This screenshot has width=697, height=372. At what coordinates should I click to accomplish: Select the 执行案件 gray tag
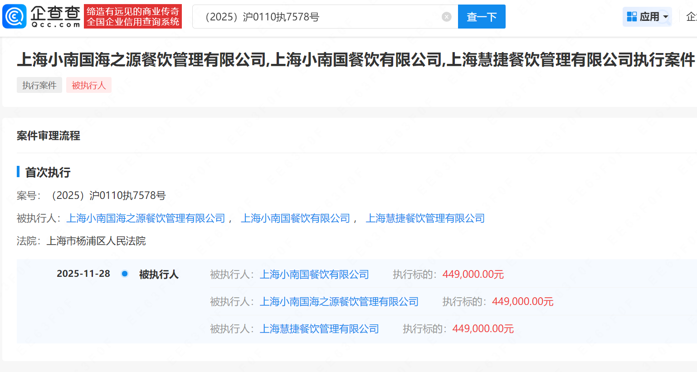[39, 85]
